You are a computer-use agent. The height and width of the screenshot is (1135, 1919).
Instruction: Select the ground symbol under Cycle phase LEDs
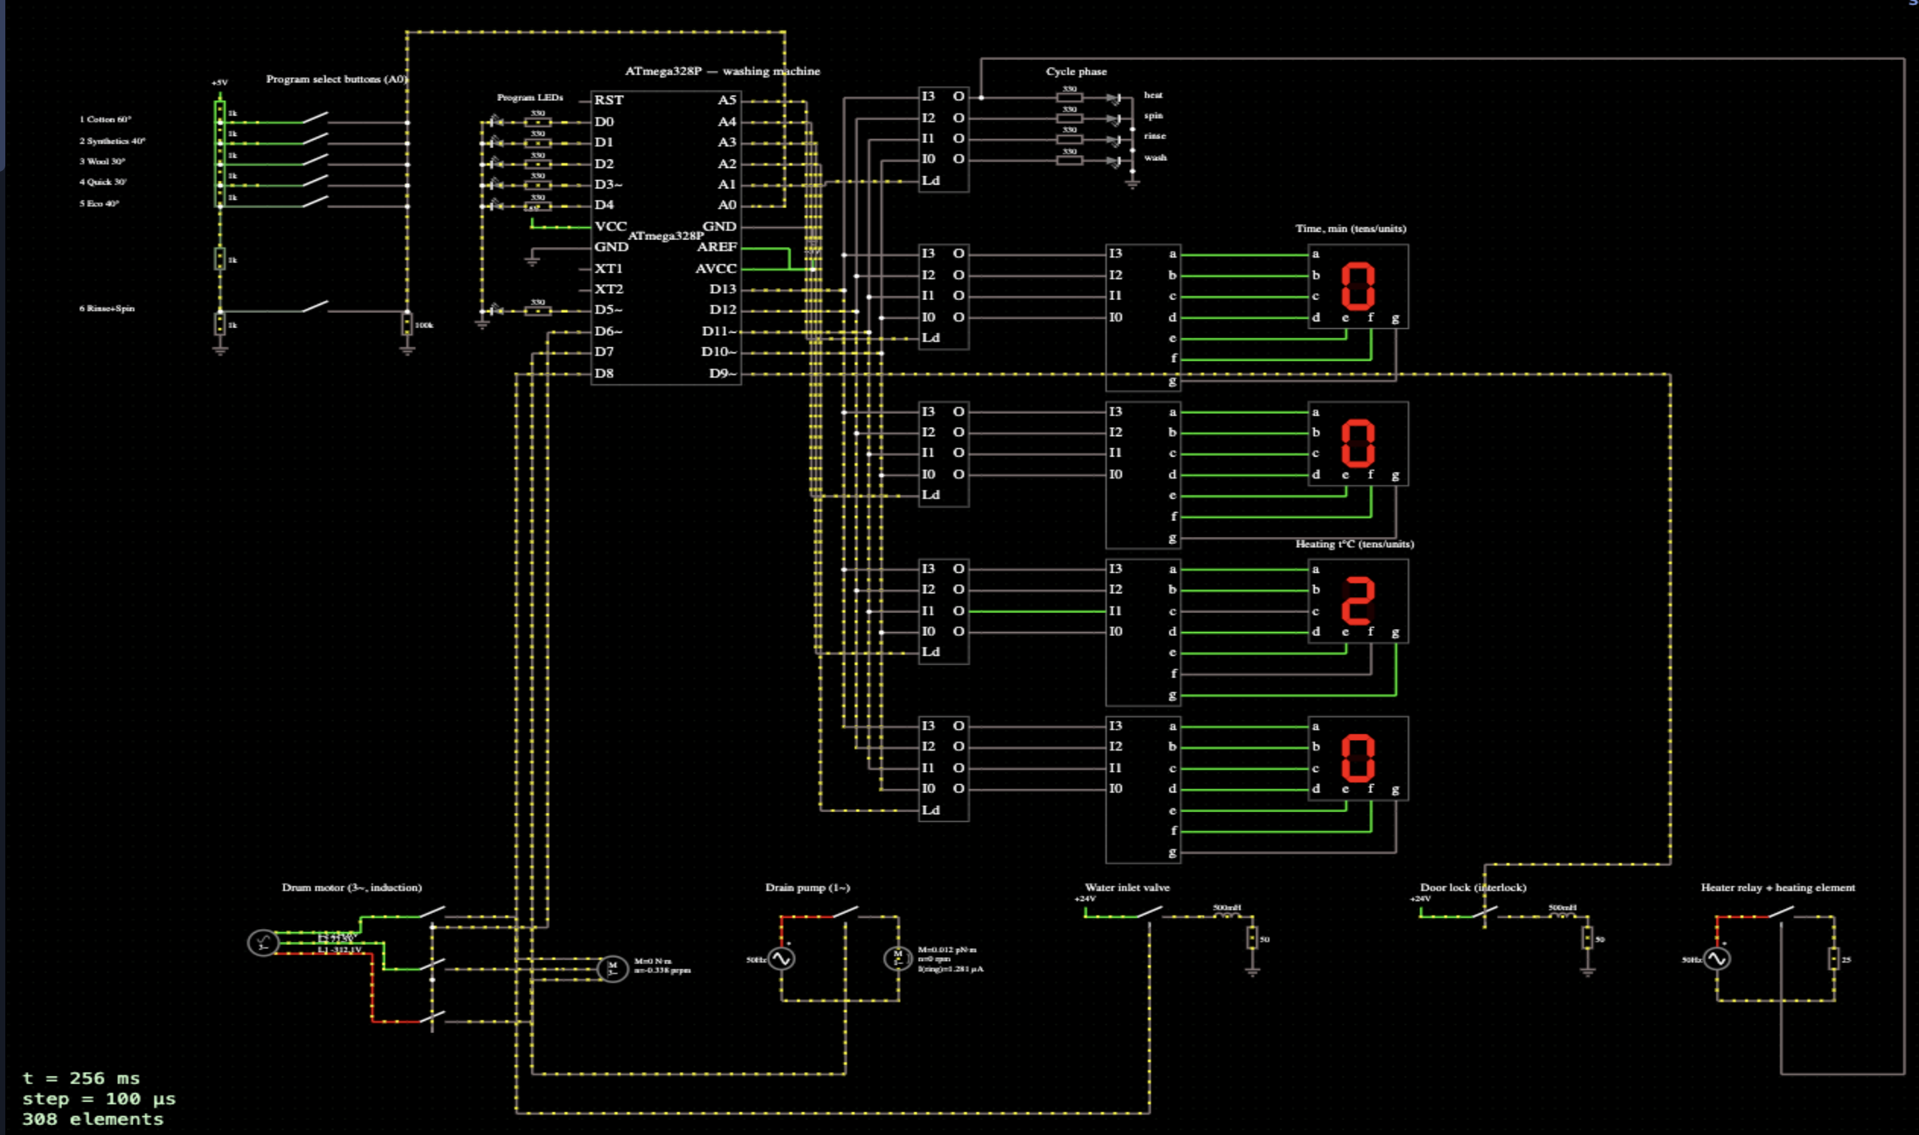pos(1133,182)
